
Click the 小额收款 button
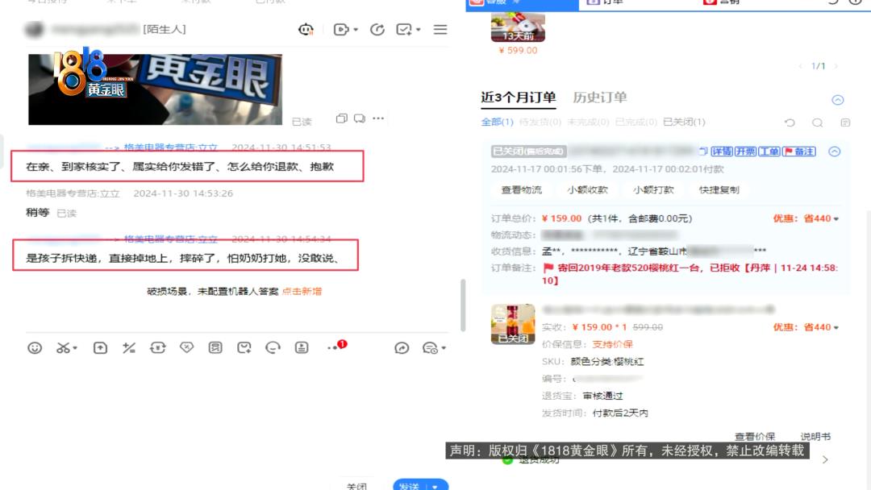click(x=588, y=189)
